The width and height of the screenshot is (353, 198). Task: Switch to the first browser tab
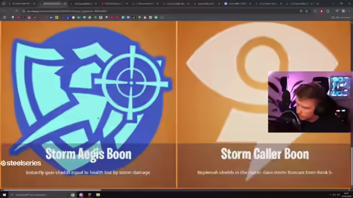coord(22,4)
